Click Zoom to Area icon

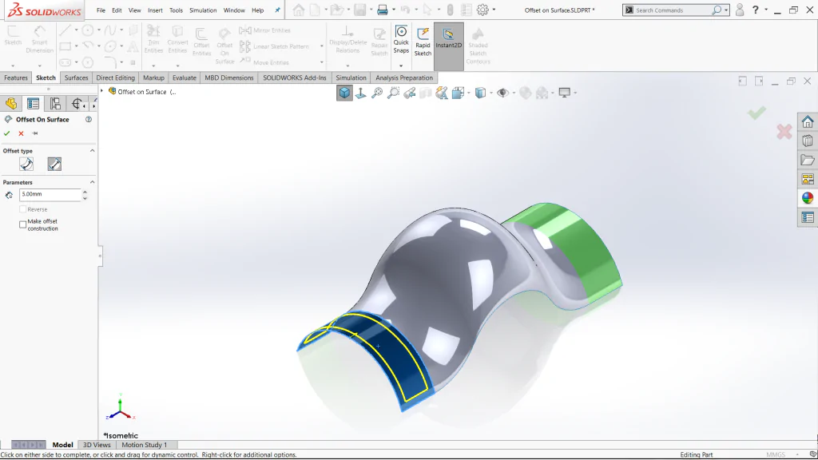point(393,93)
